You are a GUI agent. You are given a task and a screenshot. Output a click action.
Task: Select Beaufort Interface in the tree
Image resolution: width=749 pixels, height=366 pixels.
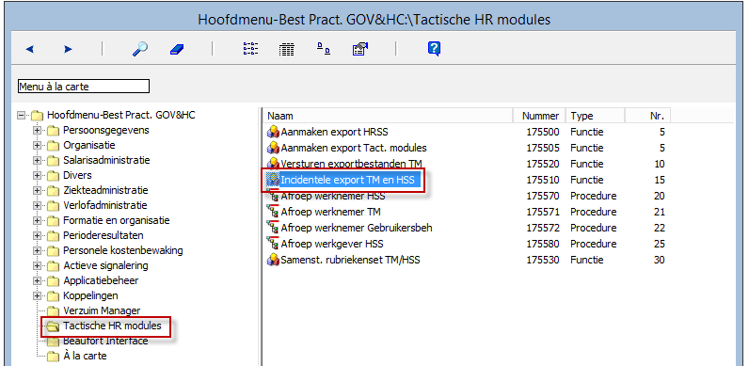(105, 342)
